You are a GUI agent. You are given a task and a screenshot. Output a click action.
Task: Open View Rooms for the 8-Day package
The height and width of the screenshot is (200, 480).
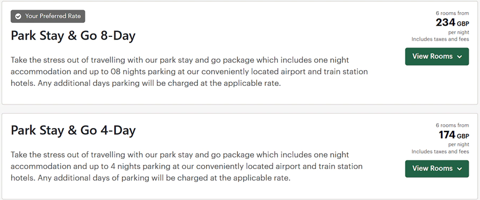click(437, 57)
